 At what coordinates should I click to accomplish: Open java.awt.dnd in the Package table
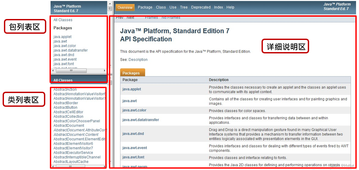point(133,134)
